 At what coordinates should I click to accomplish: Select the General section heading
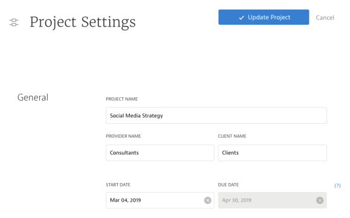33,98
